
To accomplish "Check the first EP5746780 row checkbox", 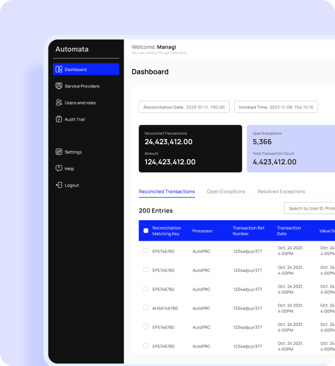I will 146,251.
